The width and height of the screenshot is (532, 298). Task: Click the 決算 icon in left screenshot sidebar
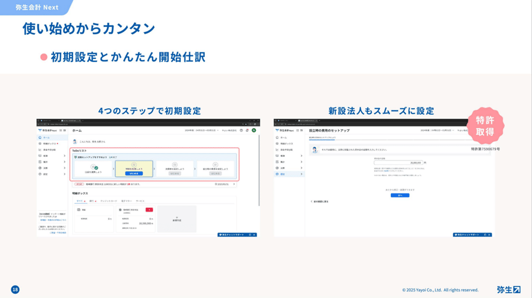(40, 168)
